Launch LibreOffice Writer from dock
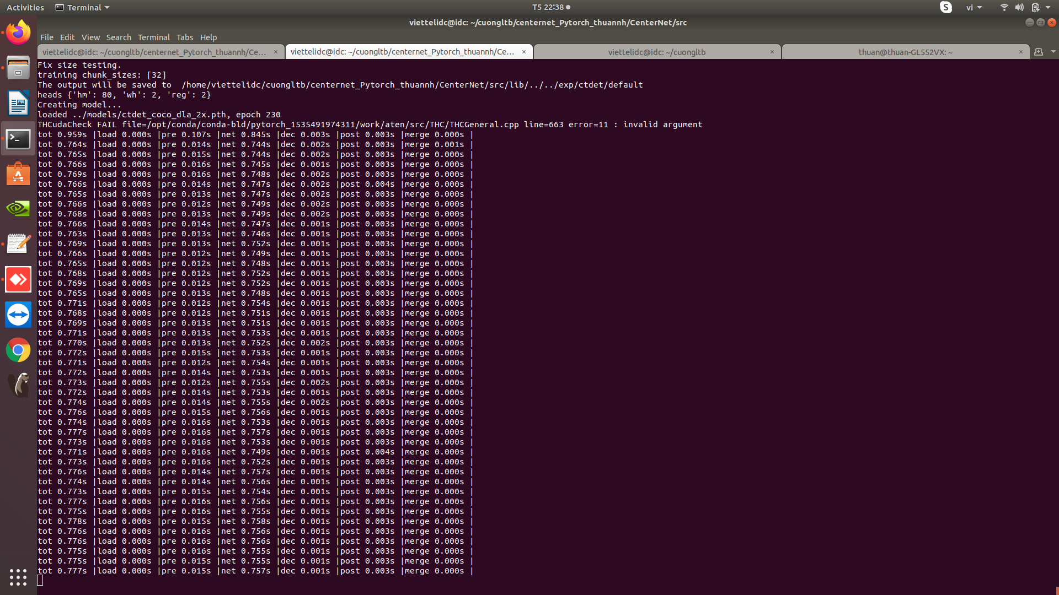1059x595 pixels. tap(18, 103)
